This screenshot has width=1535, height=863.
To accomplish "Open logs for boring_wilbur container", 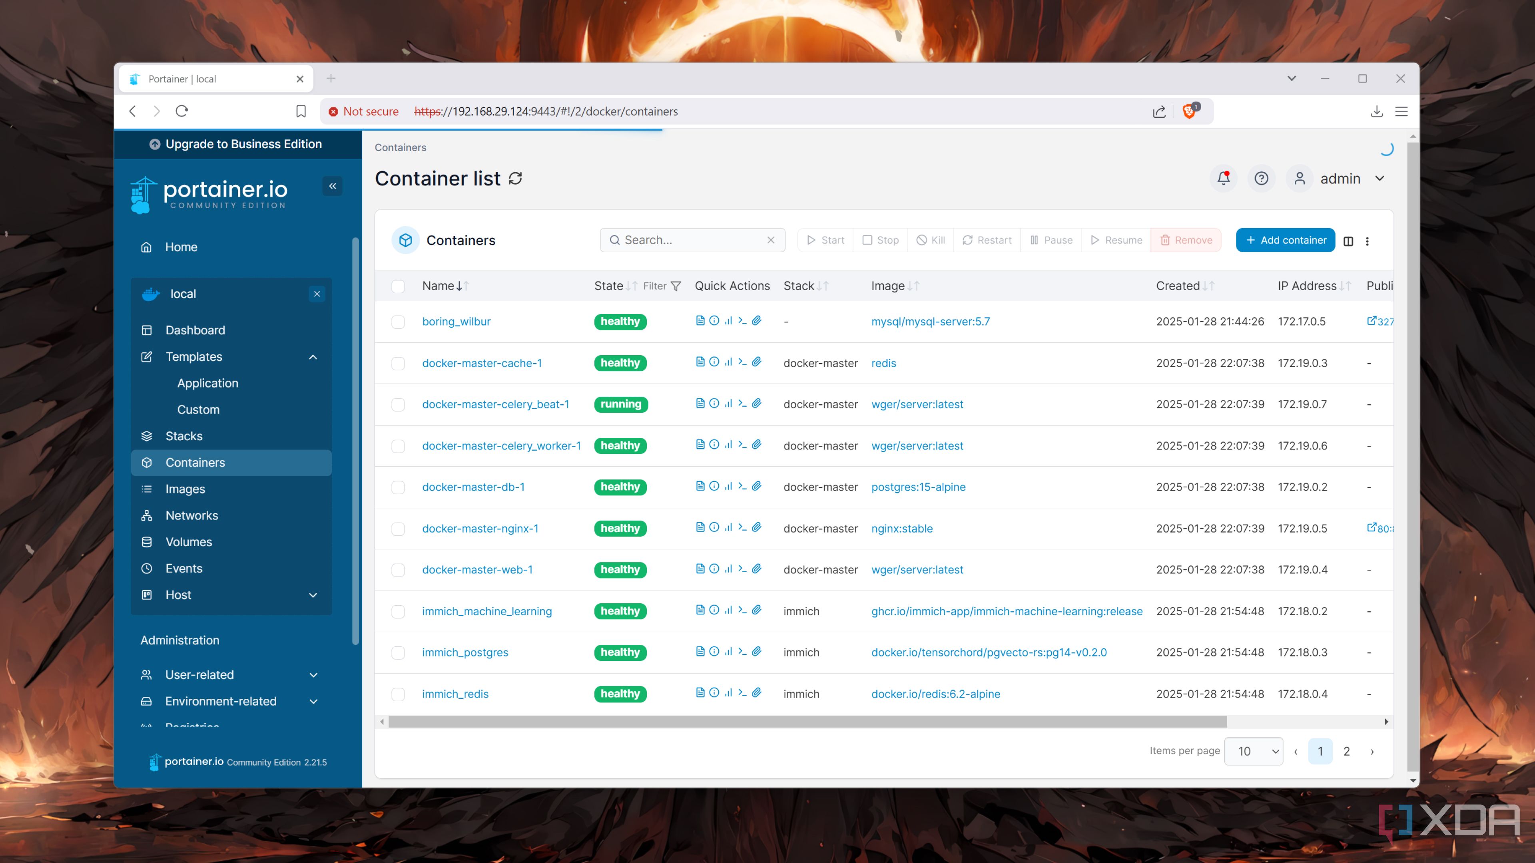I will tap(701, 320).
